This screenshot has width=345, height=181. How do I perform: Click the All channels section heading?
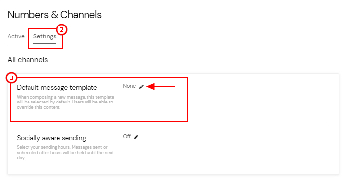[28, 60]
